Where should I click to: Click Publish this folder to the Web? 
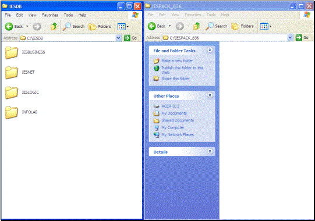[182, 70]
